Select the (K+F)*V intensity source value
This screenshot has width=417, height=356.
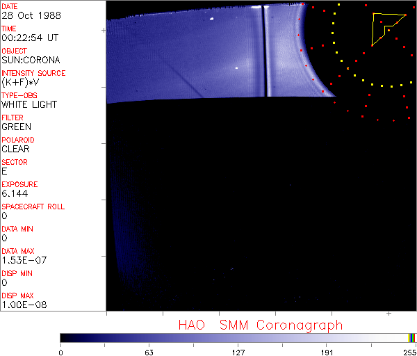coord(22,82)
